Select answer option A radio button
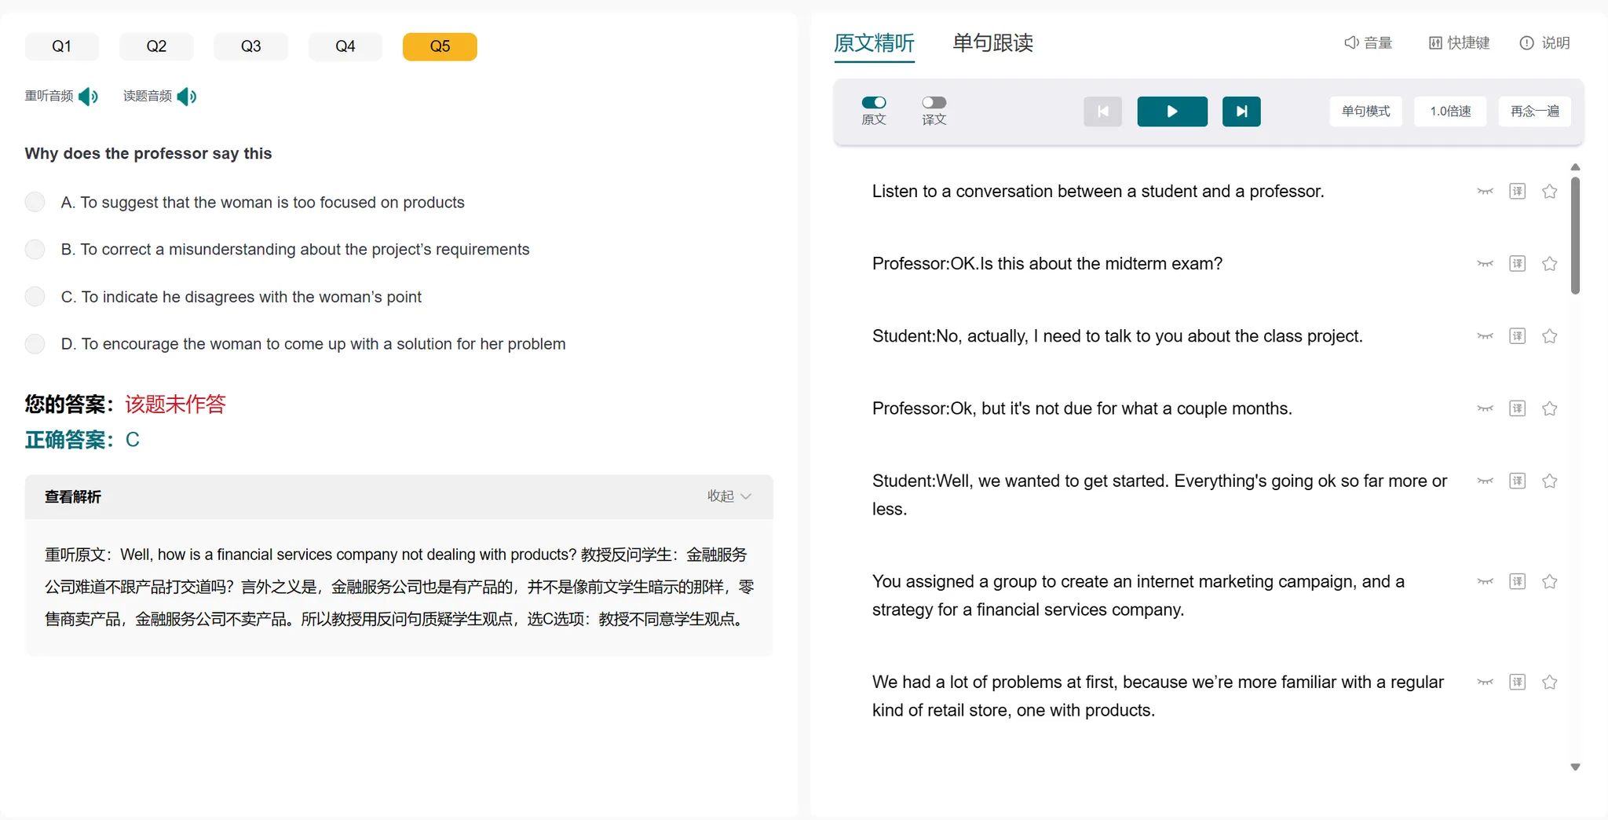The height and width of the screenshot is (820, 1608). pos(35,202)
